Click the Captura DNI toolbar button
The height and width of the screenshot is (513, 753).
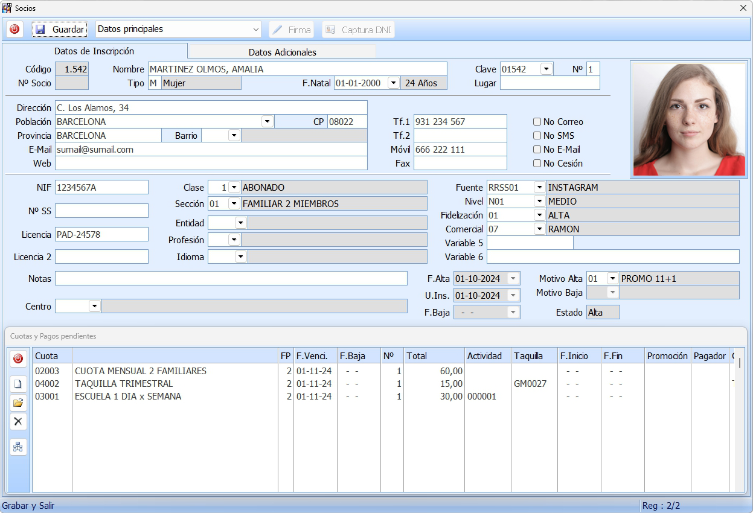358,30
